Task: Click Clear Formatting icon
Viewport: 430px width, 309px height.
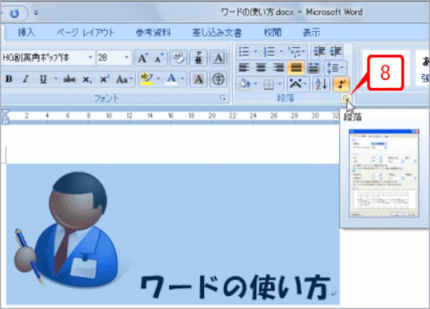Action: click(178, 58)
